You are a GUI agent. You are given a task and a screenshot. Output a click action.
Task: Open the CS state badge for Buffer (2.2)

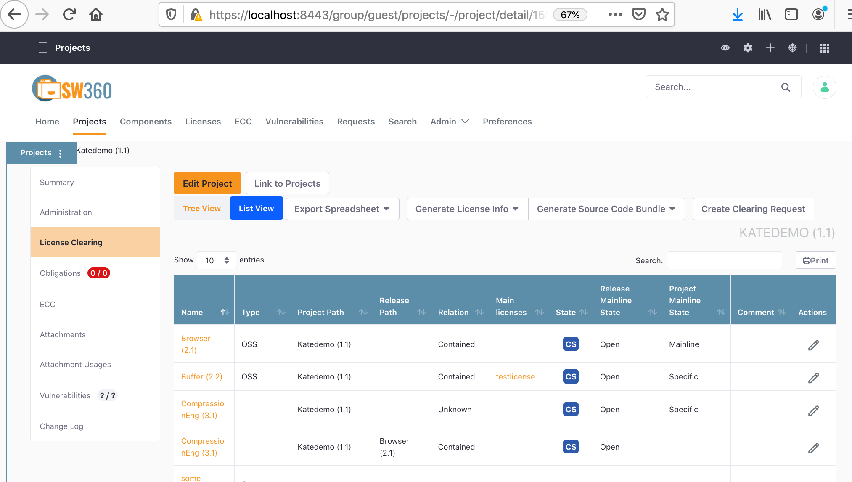pyautogui.click(x=570, y=376)
